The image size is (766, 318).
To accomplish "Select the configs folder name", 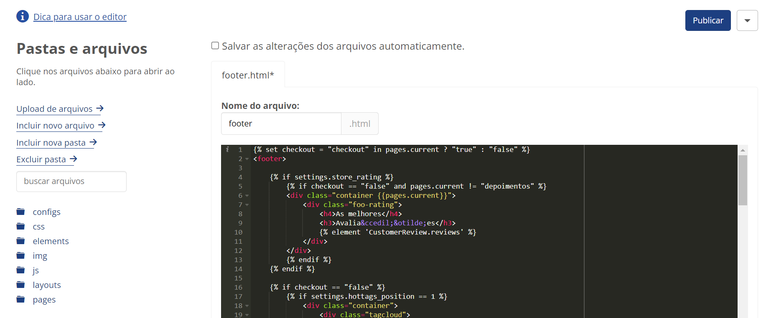I will pyautogui.click(x=46, y=212).
